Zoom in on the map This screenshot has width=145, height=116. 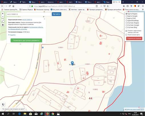(3, 14)
